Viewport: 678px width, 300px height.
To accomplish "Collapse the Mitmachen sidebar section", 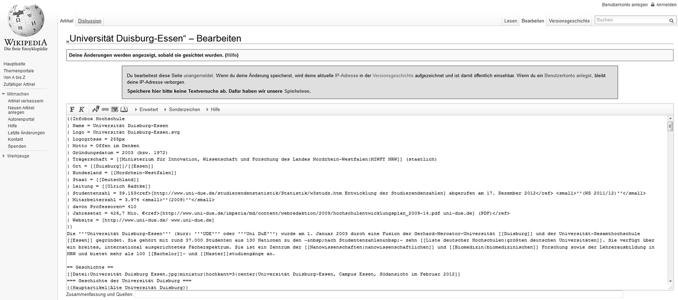I will (18, 94).
